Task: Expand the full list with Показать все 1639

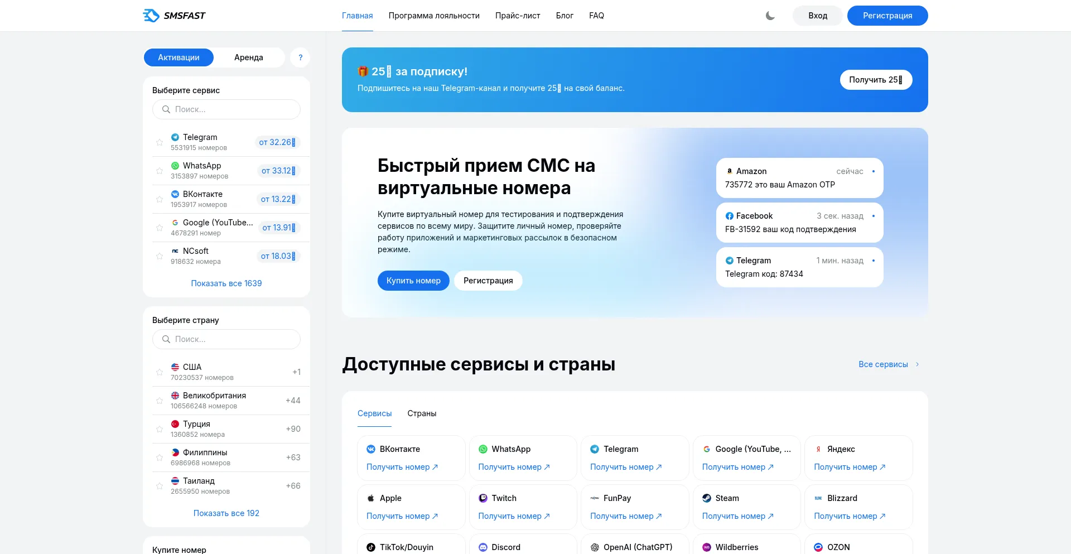Action: 226,283
